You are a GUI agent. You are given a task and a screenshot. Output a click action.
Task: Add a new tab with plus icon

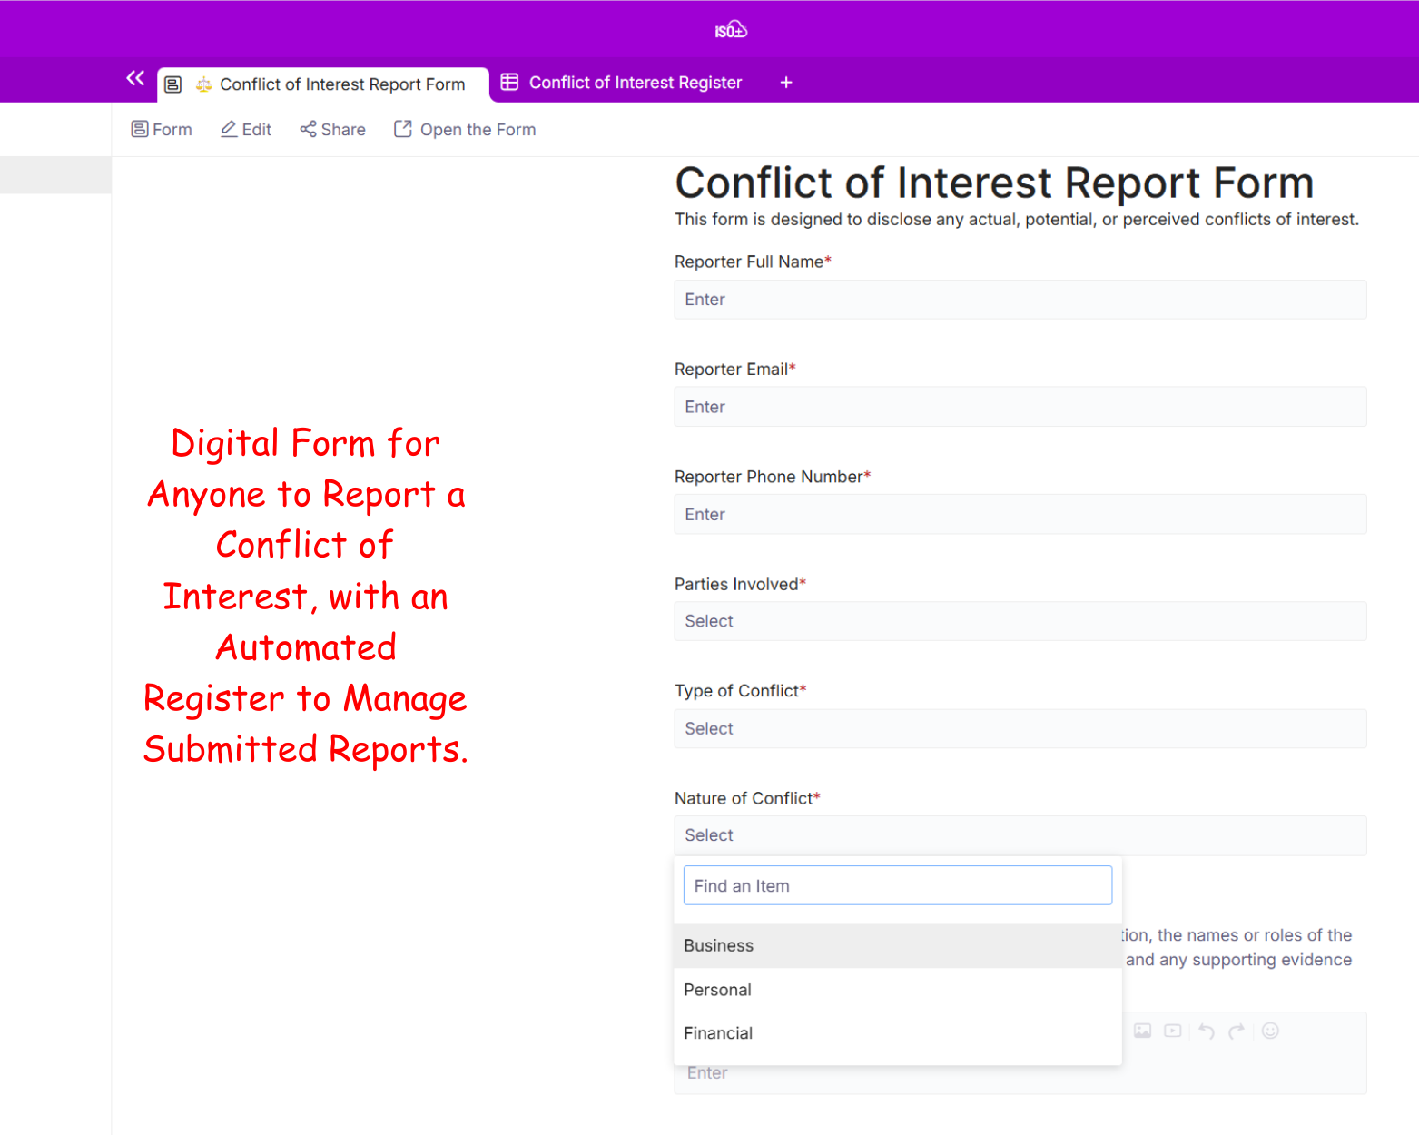tap(786, 83)
